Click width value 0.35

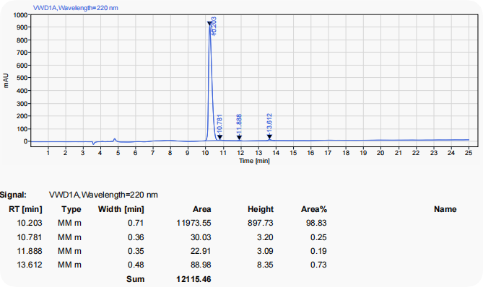(x=136, y=251)
